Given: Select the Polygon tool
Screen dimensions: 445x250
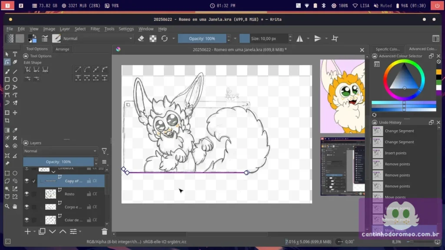Looking at the screenshot, I should [x=7, y=87].
